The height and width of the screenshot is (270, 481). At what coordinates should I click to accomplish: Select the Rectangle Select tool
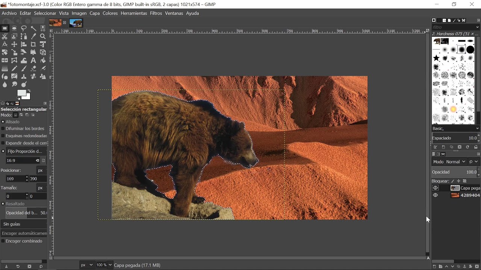tap(5, 28)
